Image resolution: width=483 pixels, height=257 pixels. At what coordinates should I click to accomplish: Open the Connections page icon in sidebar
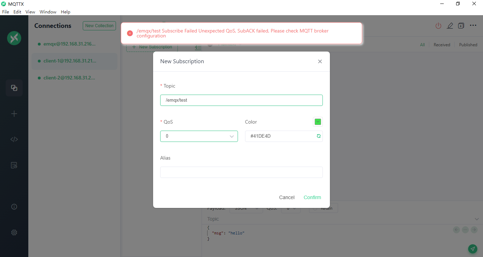(x=14, y=88)
